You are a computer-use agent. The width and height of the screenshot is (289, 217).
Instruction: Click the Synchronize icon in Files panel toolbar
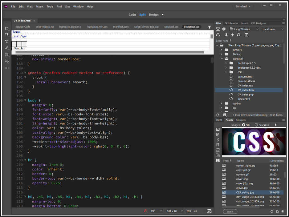pos(238,35)
